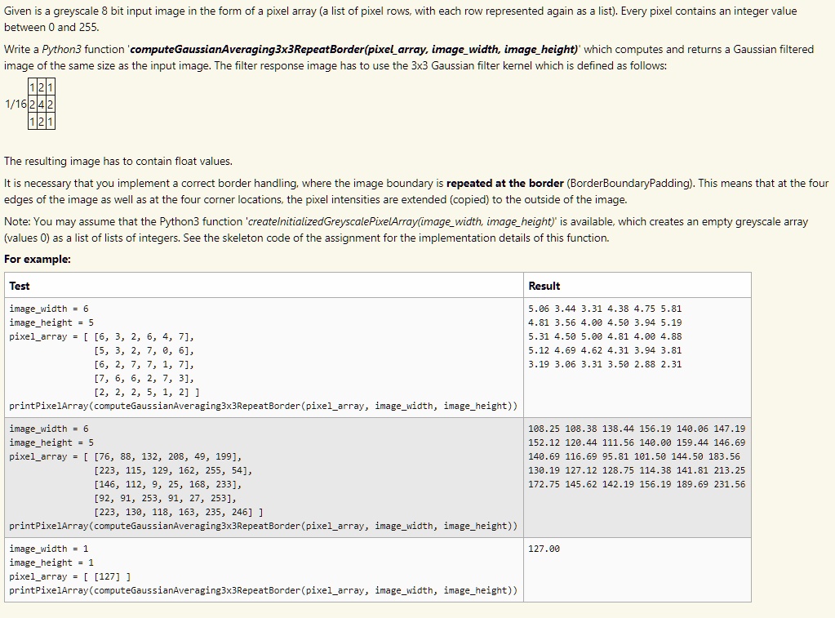
Task: Click 'image_width = 1' in third test
Action: click(49, 549)
